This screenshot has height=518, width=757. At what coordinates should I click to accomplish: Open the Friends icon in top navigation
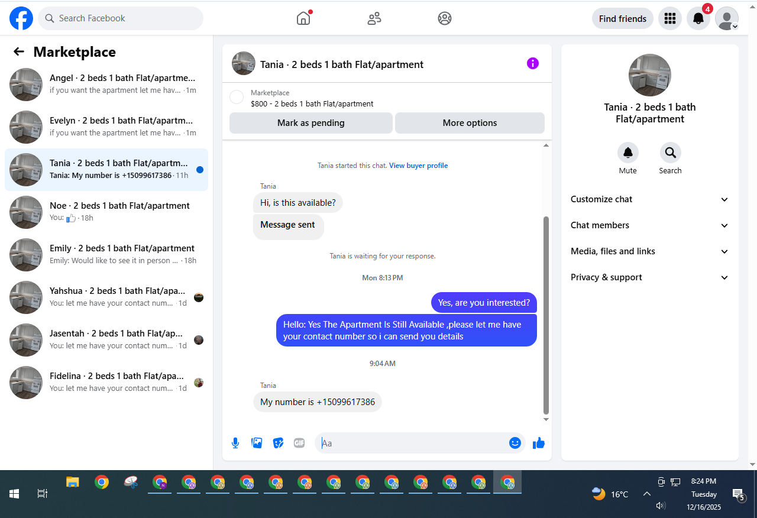pos(374,18)
